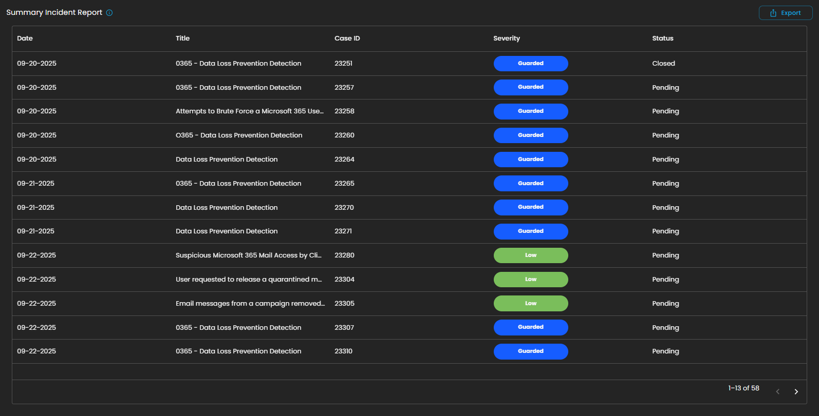819x416 pixels.
Task: Open the Email messages campaign removed incident
Action: click(x=250, y=304)
